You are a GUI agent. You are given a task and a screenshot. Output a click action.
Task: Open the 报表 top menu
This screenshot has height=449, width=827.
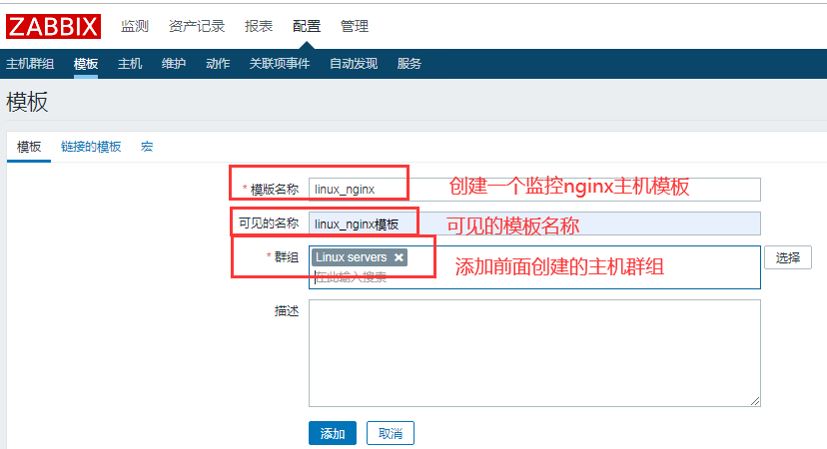pyautogui.click(x=259, y=26)
